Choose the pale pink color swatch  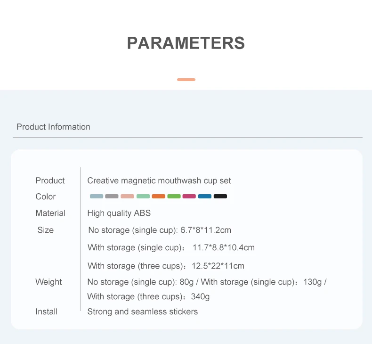pos(128,197)
